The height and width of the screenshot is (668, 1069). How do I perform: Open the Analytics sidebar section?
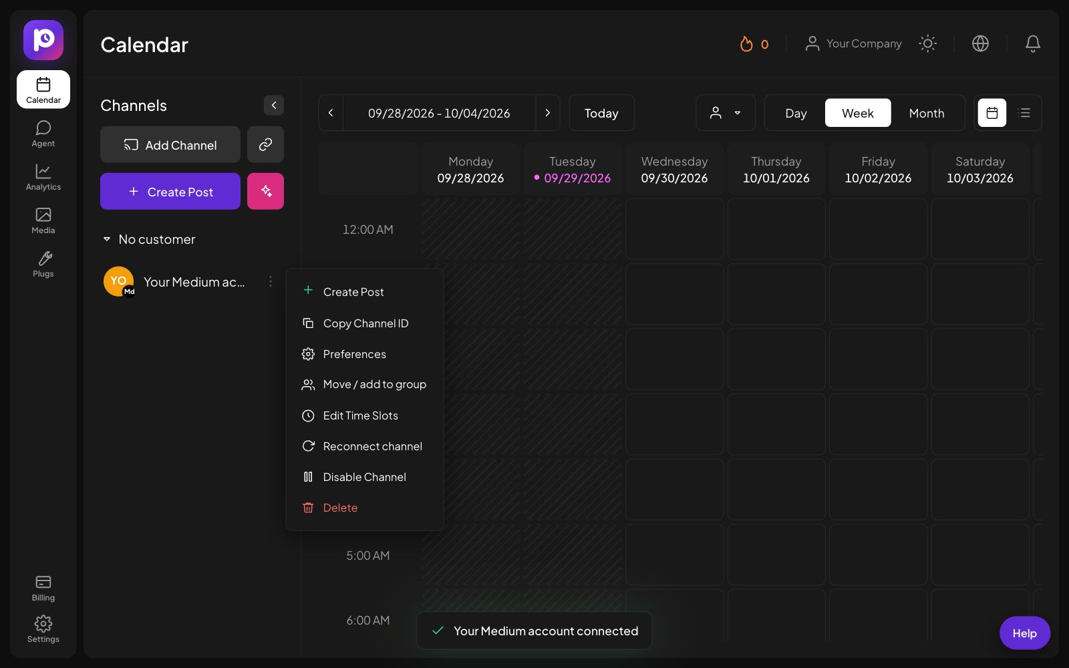click(43, 177)
